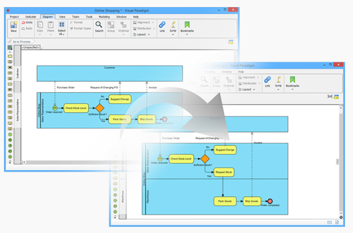The image size is (353, 233).
Task: Open Bookmarks in the back window toolbar
Action: (187, 27)
